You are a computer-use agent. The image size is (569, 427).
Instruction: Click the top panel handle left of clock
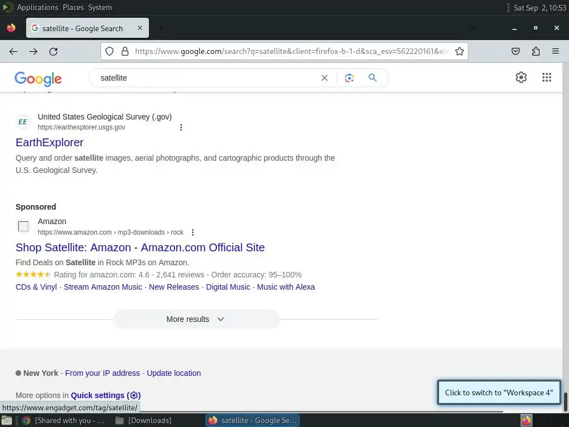point(508,7)
